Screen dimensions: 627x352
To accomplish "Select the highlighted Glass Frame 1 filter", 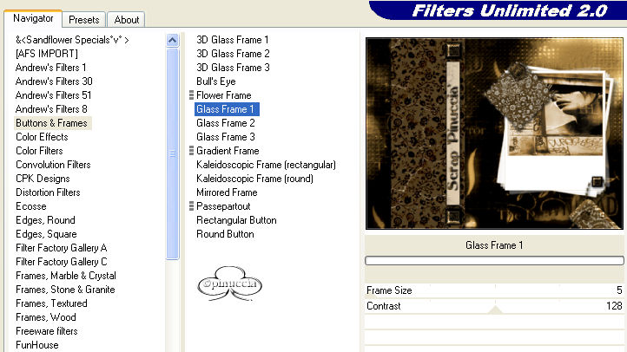I will [227, 109].
